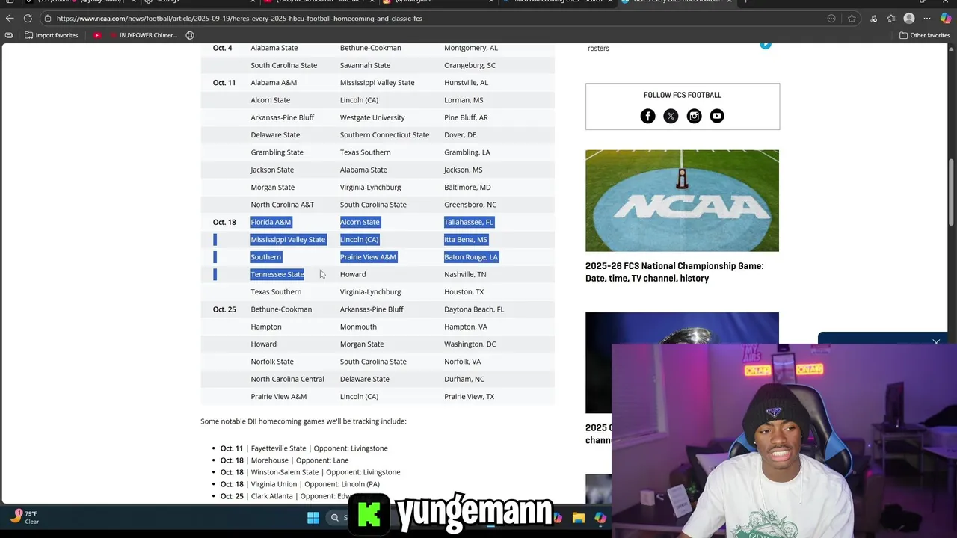Click Itta Bena, MS location cell

[466, 239]
